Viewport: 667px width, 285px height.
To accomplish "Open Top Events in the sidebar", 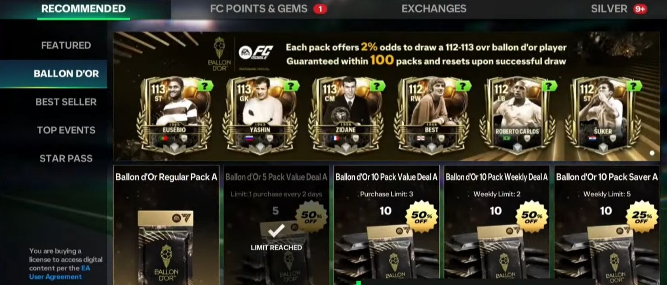I will 66,130.
